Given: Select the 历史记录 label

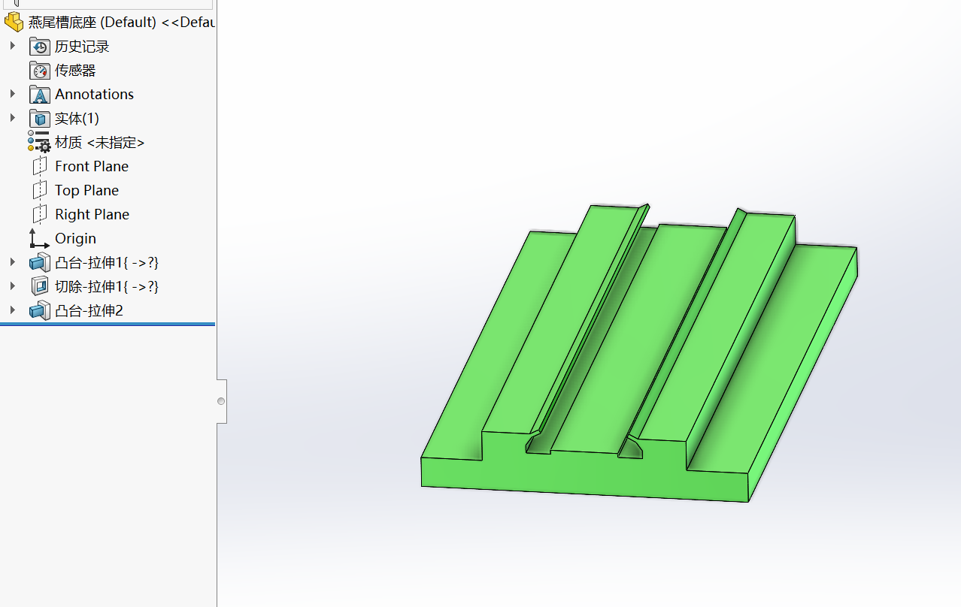Looking at the screenshot, I should (x=82, y=47).
